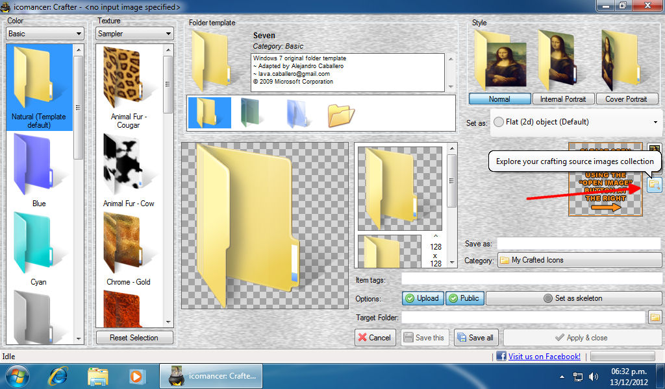Select the Cover Portrait style
Image resolution: width=665 pixels, height=389 pixels.
[x=627, y=99]
